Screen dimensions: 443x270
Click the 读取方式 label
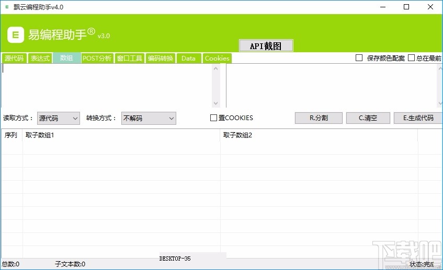pyautogui.click(x=17, y=118)
